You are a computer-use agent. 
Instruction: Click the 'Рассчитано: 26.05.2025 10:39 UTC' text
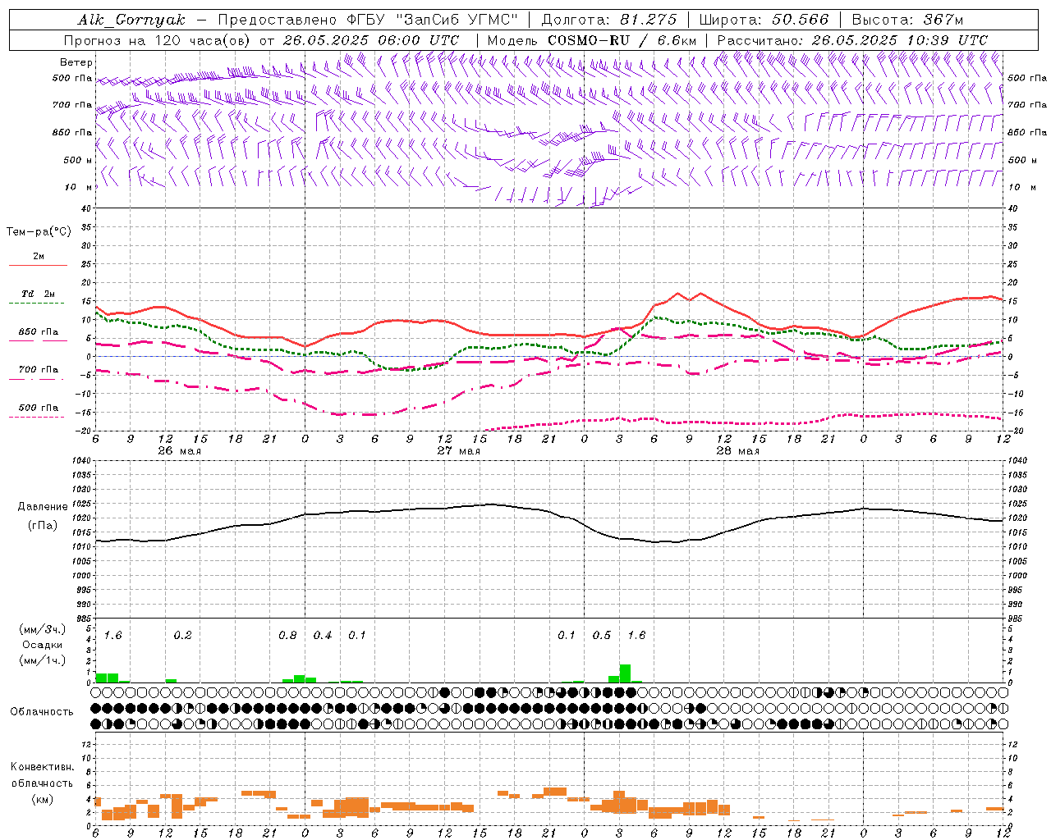(x=852, y=40)
